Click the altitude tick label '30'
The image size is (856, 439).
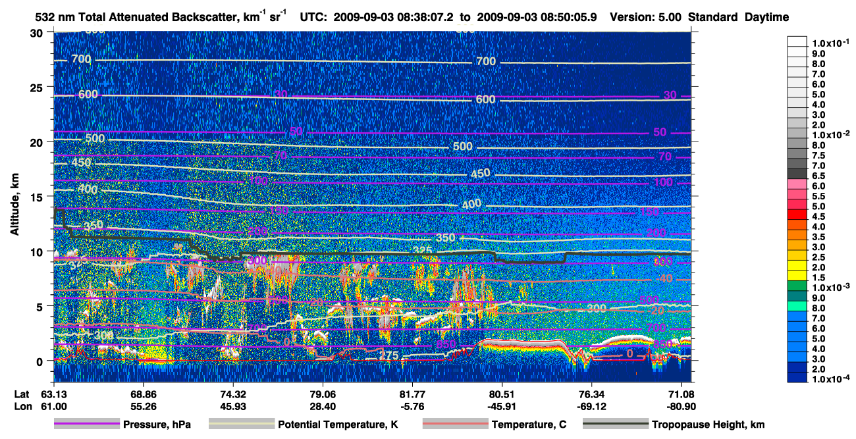(x=38, y=32)
